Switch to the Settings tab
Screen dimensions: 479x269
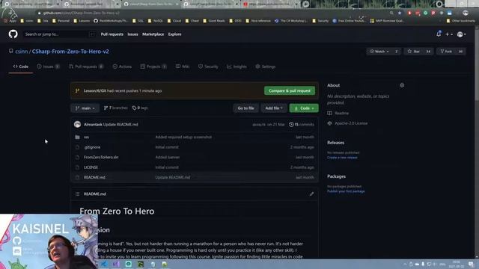pyautogui.click(x=266, y=67)
